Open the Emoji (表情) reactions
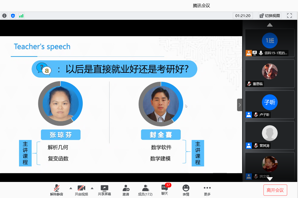The image size is (298, 198). pyautogui.click(x=186, y=190)
